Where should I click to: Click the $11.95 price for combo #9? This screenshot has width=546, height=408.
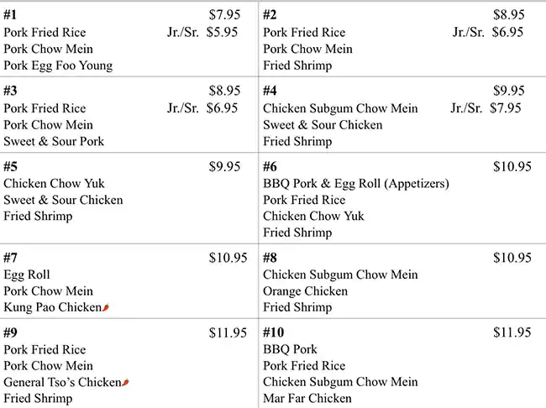click(228, 332)
